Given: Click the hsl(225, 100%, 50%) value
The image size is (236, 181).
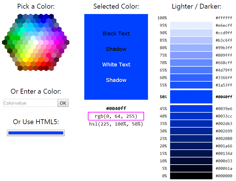Looking at the screenshot, I should [116, 124].
